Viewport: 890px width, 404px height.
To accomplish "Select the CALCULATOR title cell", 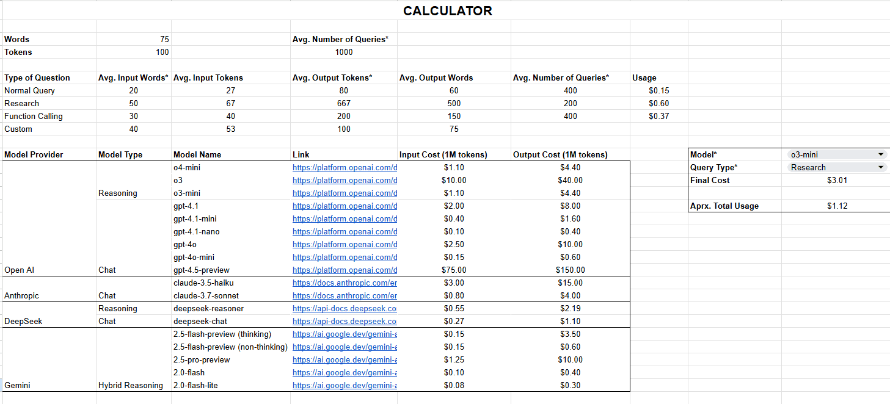I will pyautogui.click(x=448, y=10).
